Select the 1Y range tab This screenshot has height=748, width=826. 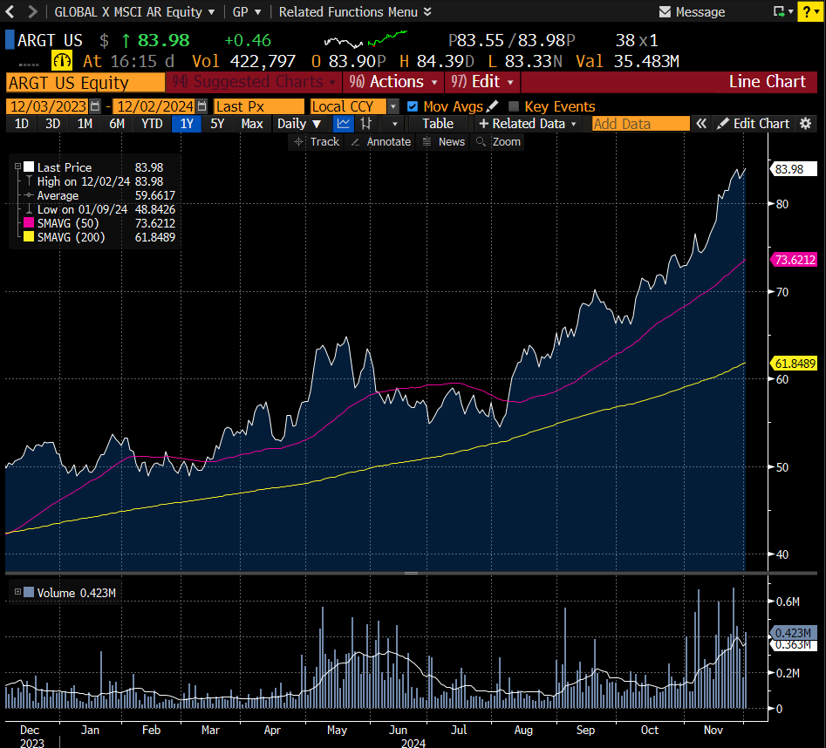(187, 124)
